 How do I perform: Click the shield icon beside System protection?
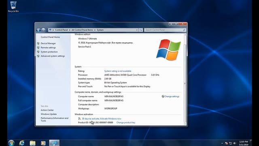click(38, 52)
